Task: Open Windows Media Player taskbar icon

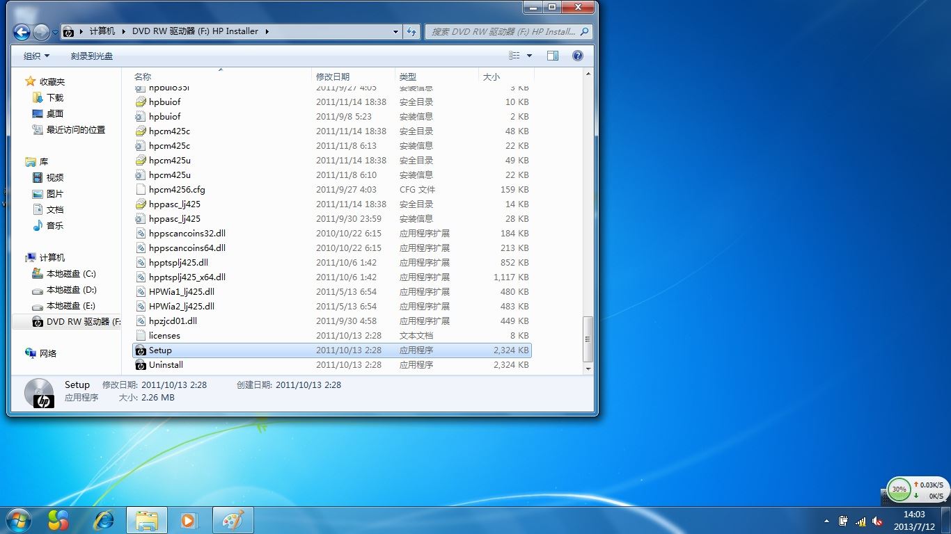Action: [189, 520]
